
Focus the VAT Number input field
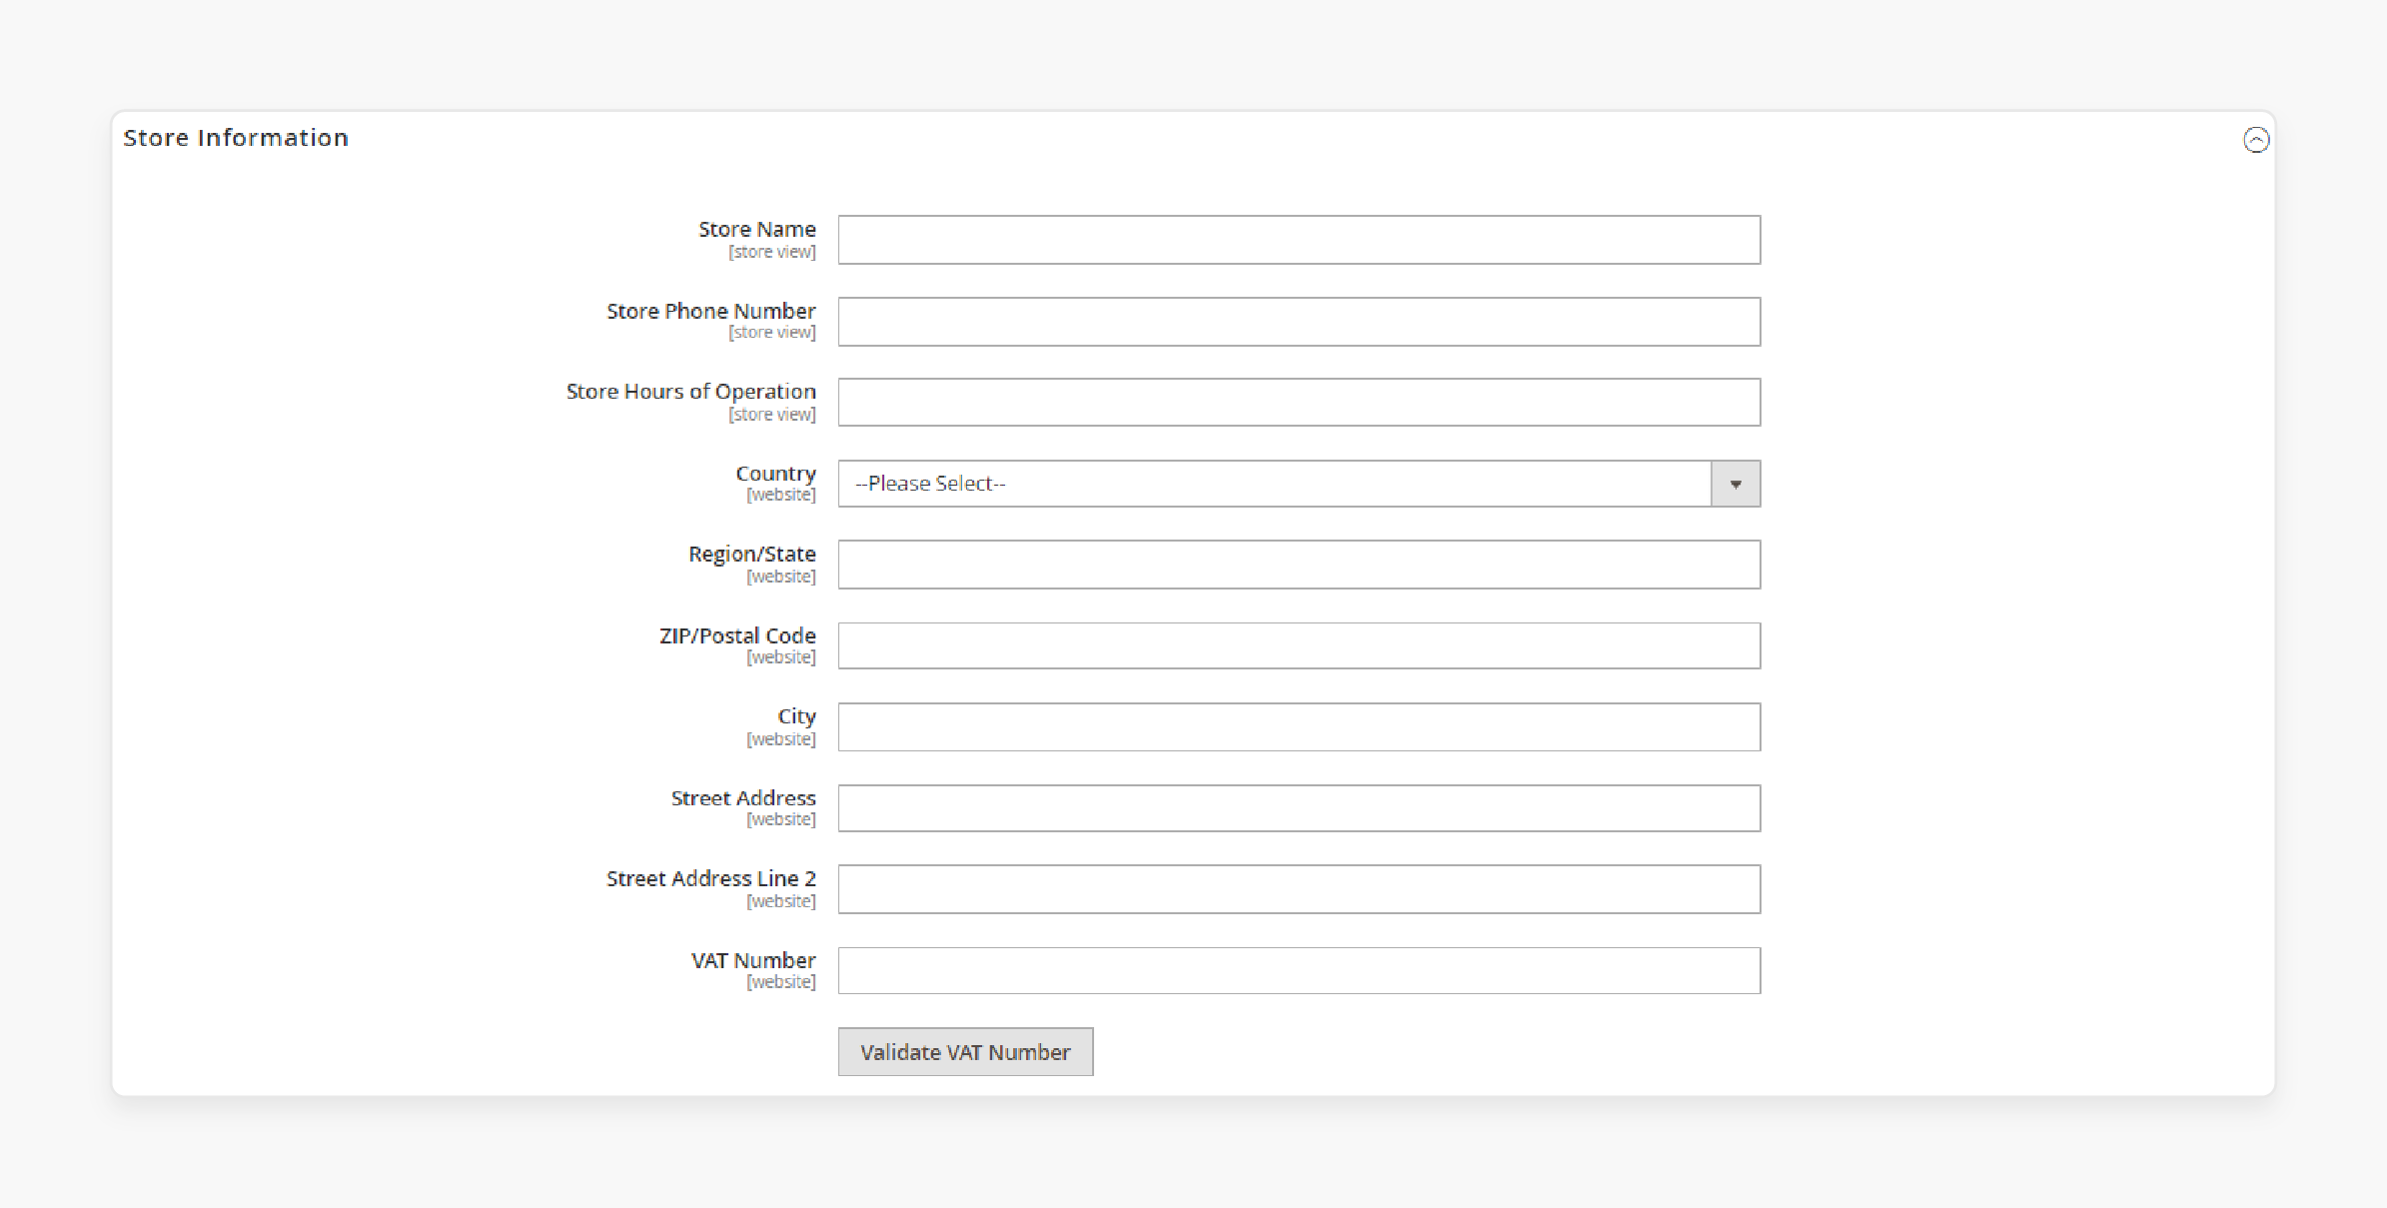[x=1299, y=970]
